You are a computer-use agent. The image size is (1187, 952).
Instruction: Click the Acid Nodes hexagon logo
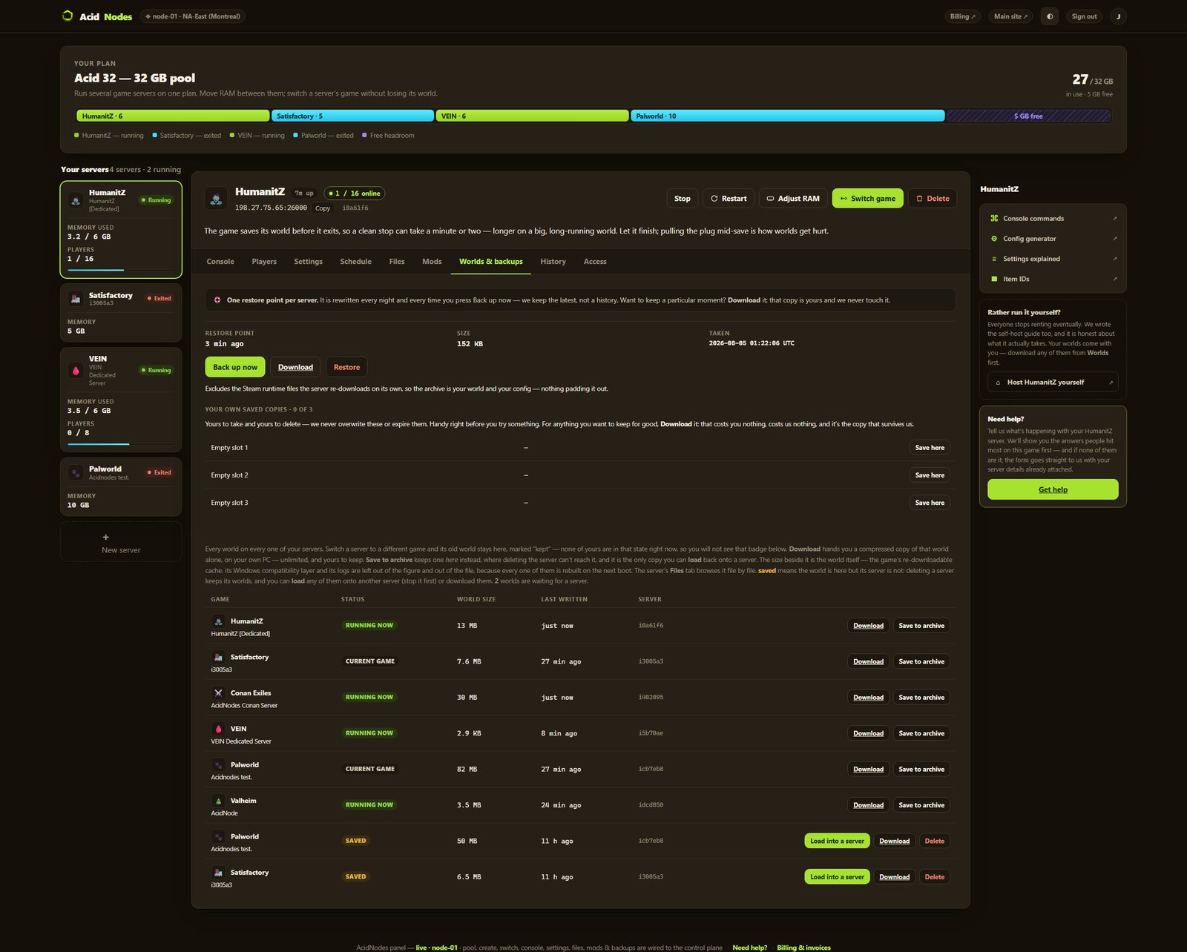(x=68, y=16)
